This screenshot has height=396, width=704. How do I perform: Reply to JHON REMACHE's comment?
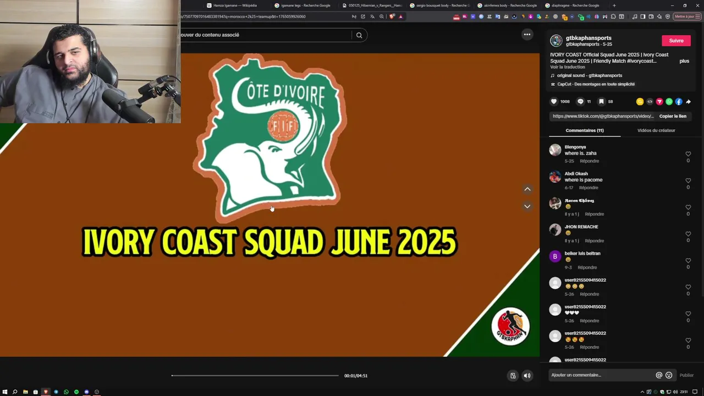[595, 241]
